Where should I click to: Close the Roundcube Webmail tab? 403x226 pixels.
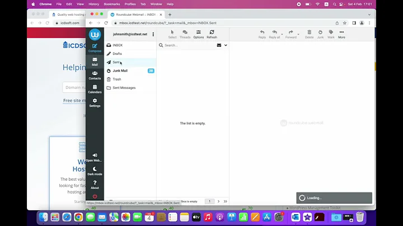pos(161,15)
